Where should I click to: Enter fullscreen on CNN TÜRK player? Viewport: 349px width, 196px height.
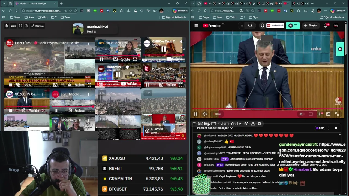point(89,85)
